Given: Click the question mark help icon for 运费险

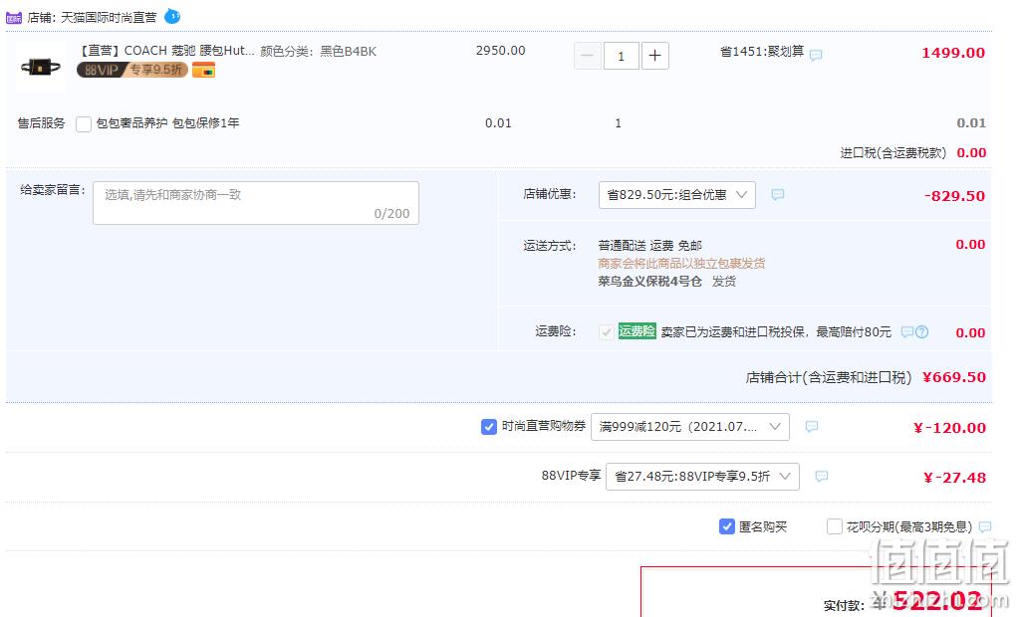Looking at the screenshot, I should coord(922,332).
